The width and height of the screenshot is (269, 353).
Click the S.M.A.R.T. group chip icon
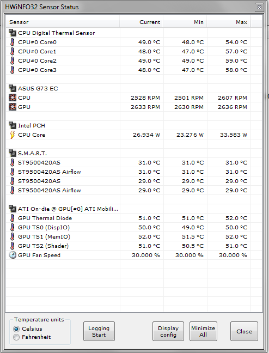13,153
